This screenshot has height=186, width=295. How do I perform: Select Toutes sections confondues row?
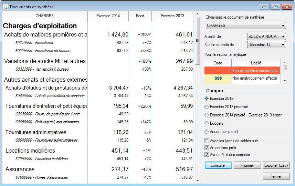pos(242,71)
